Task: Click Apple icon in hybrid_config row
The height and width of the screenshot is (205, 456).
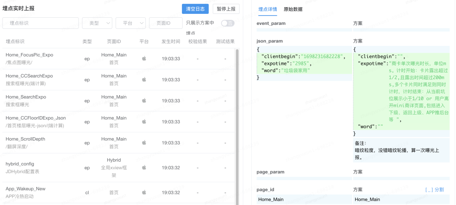Action: [144, 168]
